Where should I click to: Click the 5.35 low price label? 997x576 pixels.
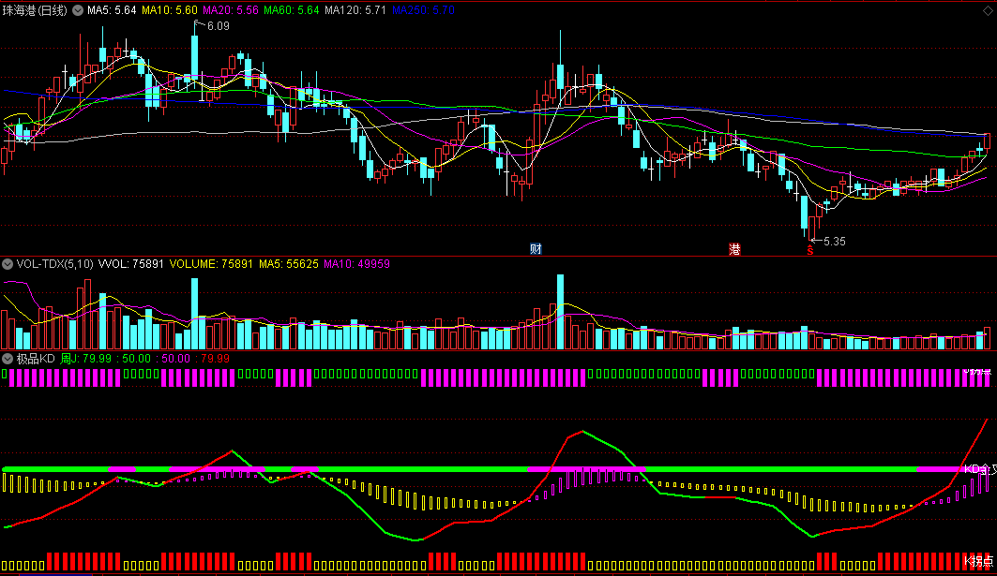834,242
